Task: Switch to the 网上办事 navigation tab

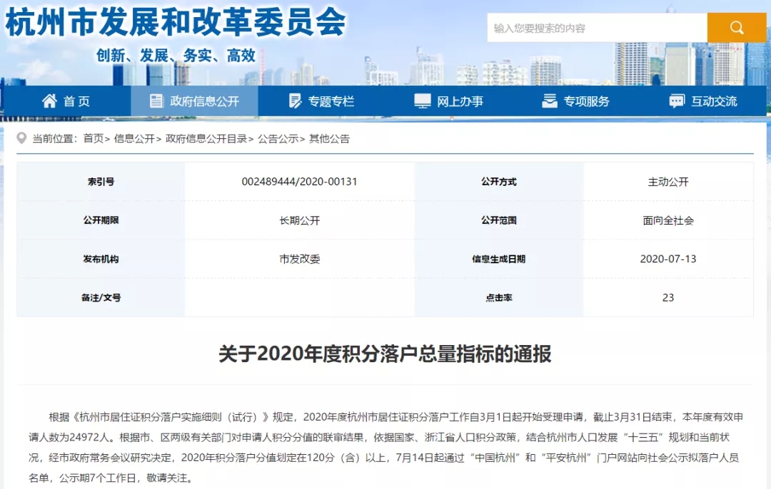Action: (448, 101)
